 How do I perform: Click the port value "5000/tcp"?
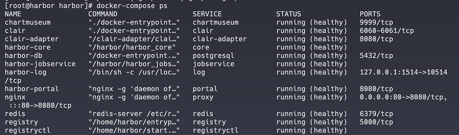click(377, 122)
